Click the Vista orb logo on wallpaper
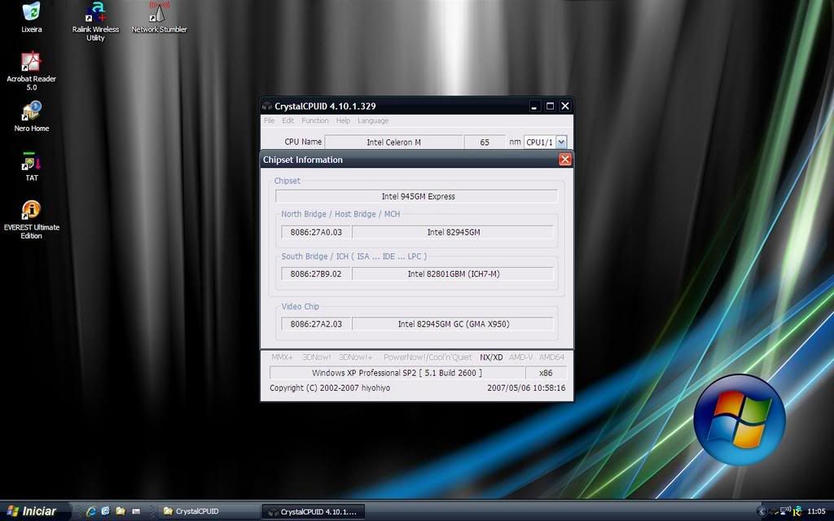The image size is (834, 521). click(x=739, y=420)
